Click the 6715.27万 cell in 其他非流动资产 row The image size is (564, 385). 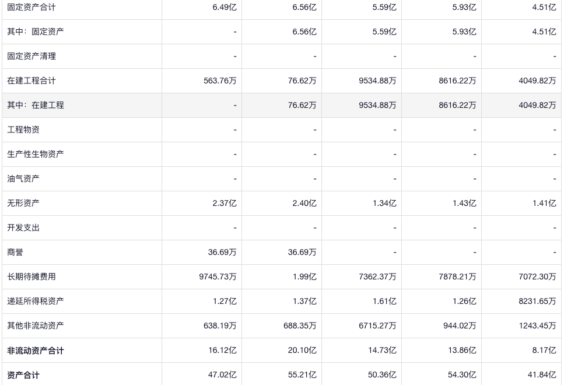coord(377,326)
